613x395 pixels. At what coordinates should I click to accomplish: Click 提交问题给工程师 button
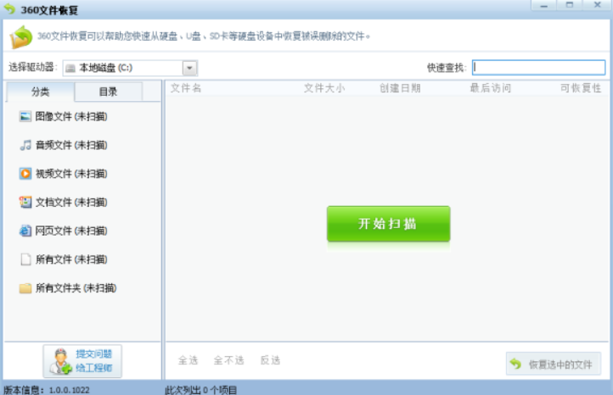tap(82, 361)
